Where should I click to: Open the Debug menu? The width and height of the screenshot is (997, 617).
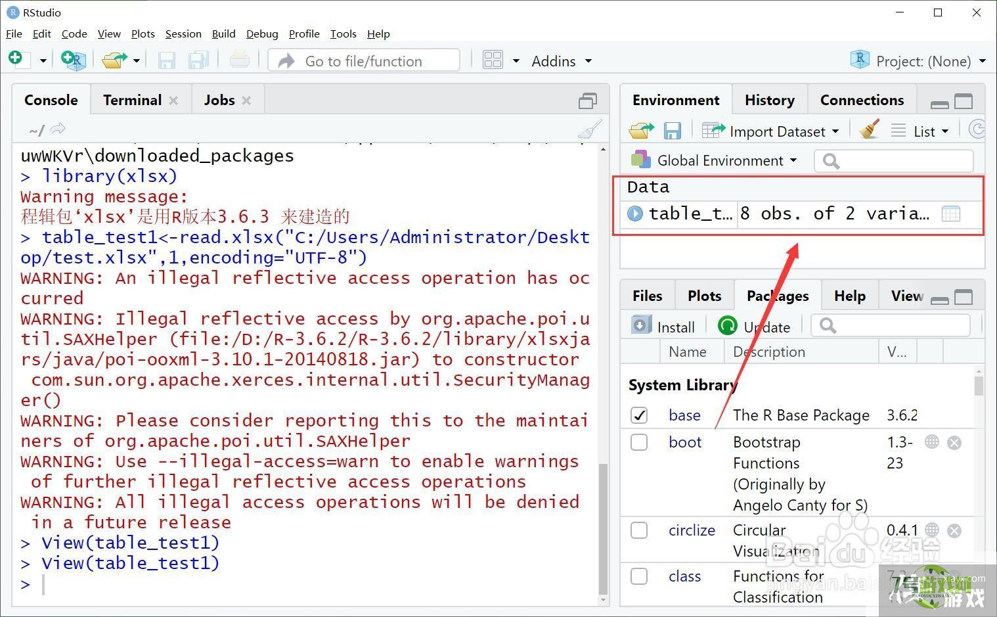pos(262,34)
